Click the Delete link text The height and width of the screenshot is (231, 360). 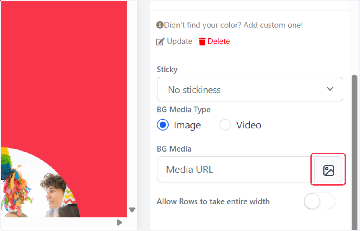coord(219,41)
